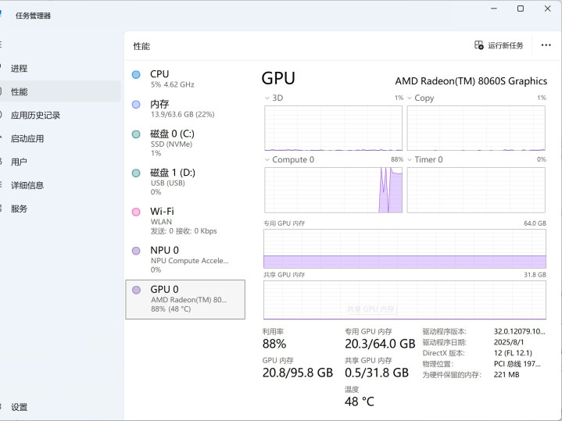
Task: Click the 内存 (memory) circle icon
Action: [136, 105]
